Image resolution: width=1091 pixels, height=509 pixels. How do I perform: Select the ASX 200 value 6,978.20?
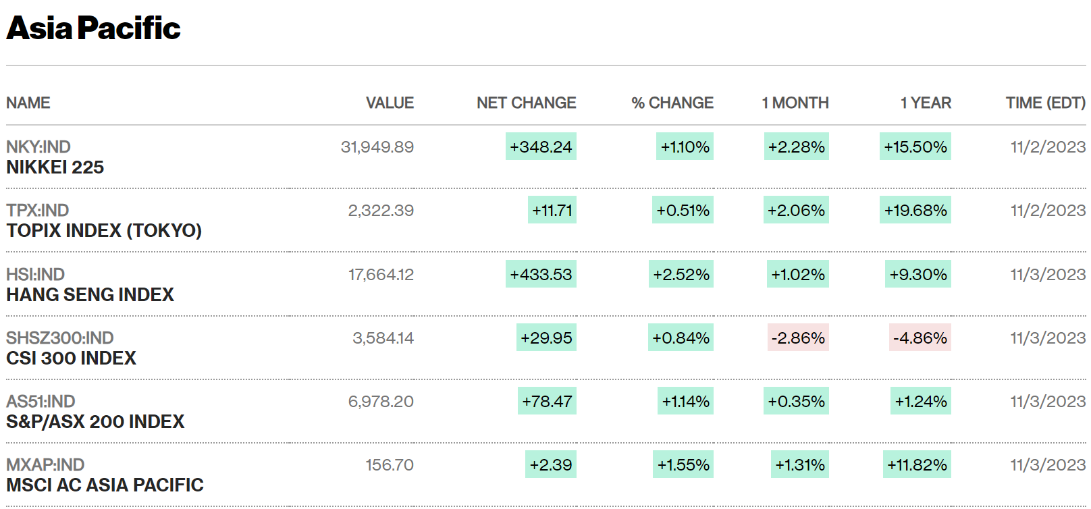pos(381,402)
